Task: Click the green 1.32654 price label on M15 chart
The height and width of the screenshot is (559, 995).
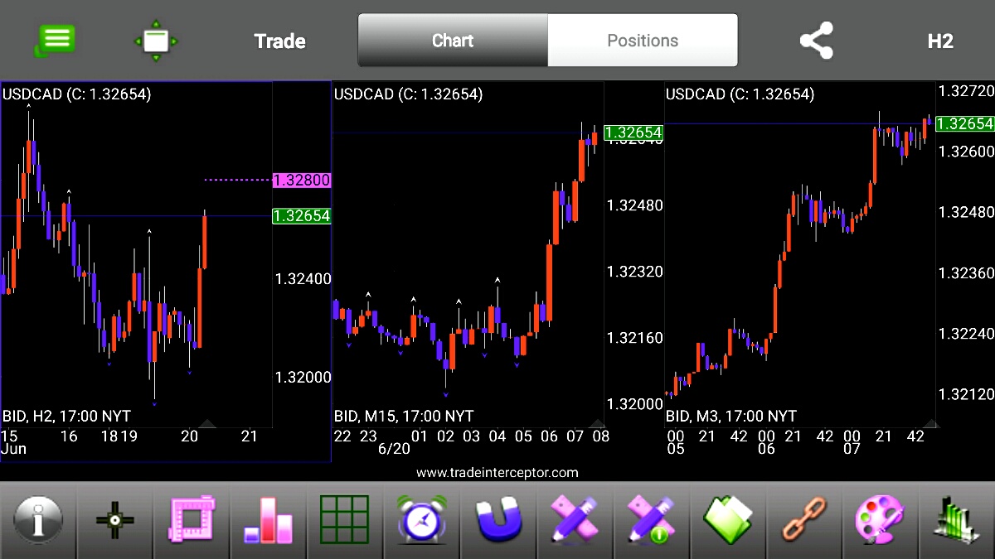Action: 633,133
